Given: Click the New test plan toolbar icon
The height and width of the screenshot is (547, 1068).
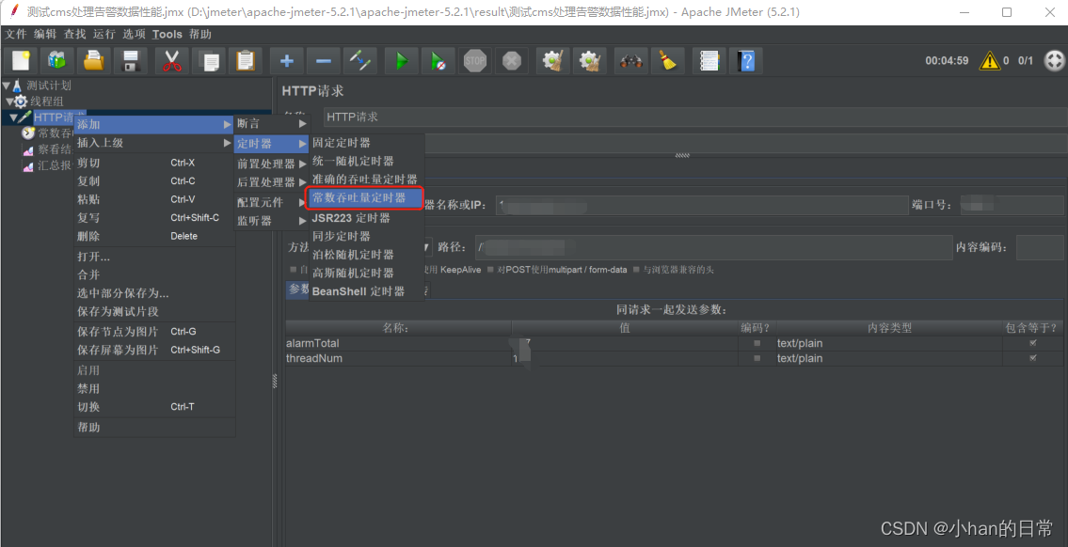Looking at the screenshot, I should click(x=21, y=61).
